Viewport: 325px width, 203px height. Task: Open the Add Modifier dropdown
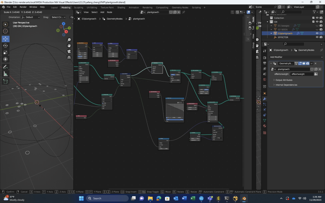click(295, 57)
